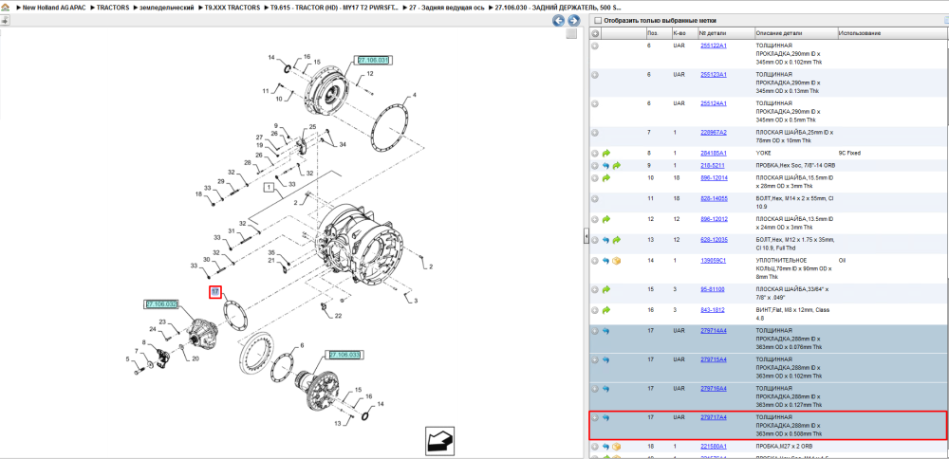This screenshot has height=459, width=949.
Task: Open part number link 279715A4
Action: (713, 359)
